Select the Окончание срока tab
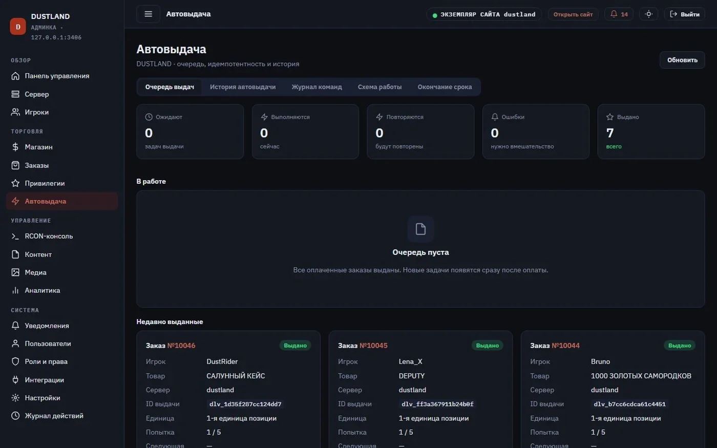The width and height of the screenshot is (717, 448). [445, 87]
